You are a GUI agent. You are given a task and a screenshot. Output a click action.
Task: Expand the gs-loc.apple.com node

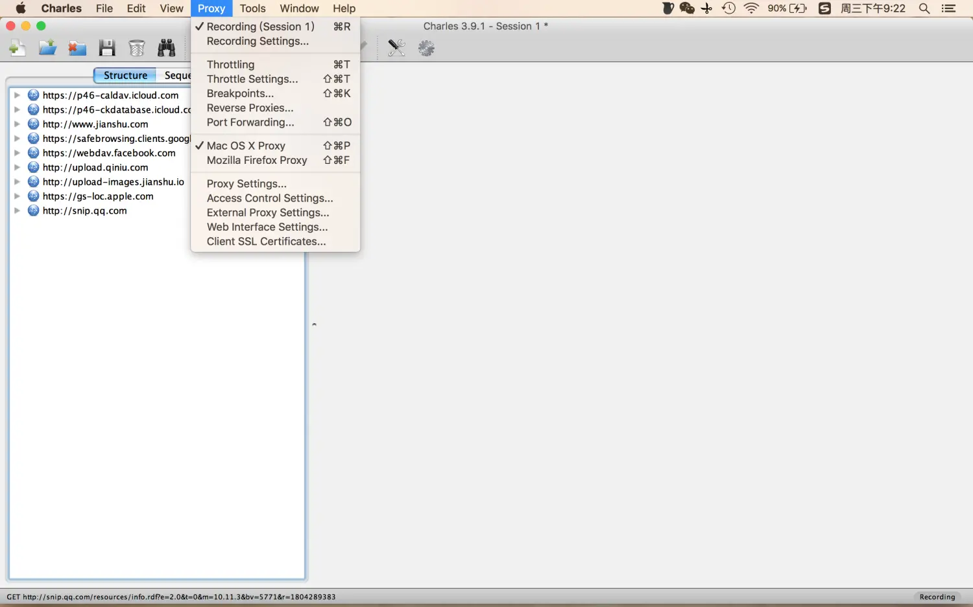(x=18, y=196)
